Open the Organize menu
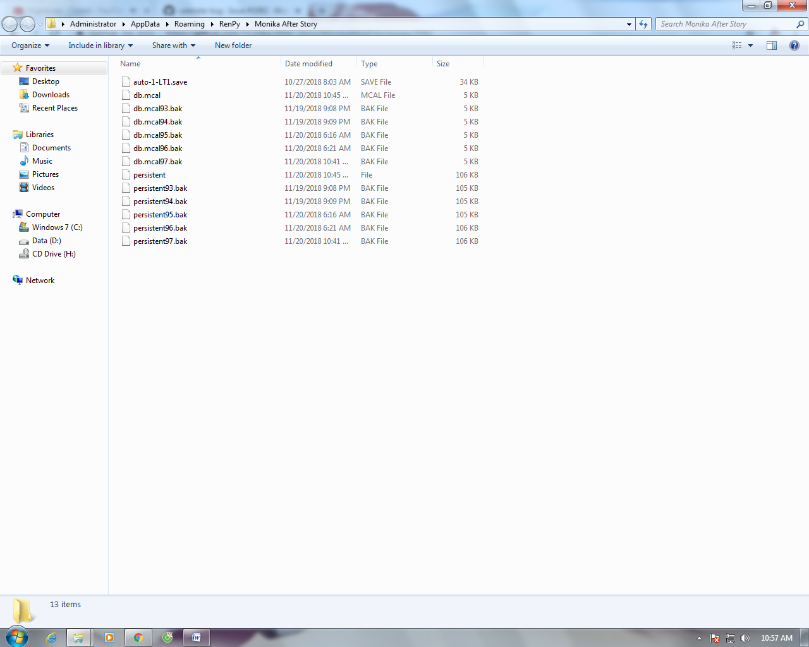The width and height of the screenshot is (809, 647). pos(30,45)
